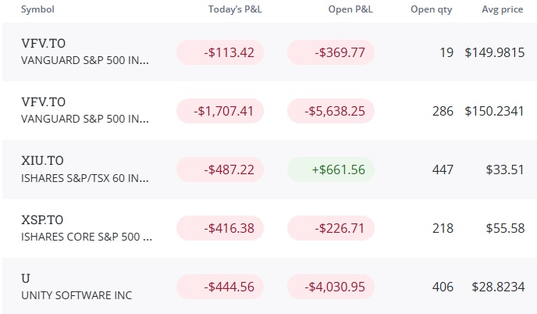
Task: Select the XIU.TO symbol
Action: [42, 160]
